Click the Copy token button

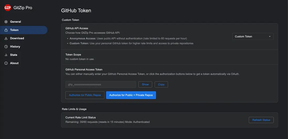tap(161, 84)
